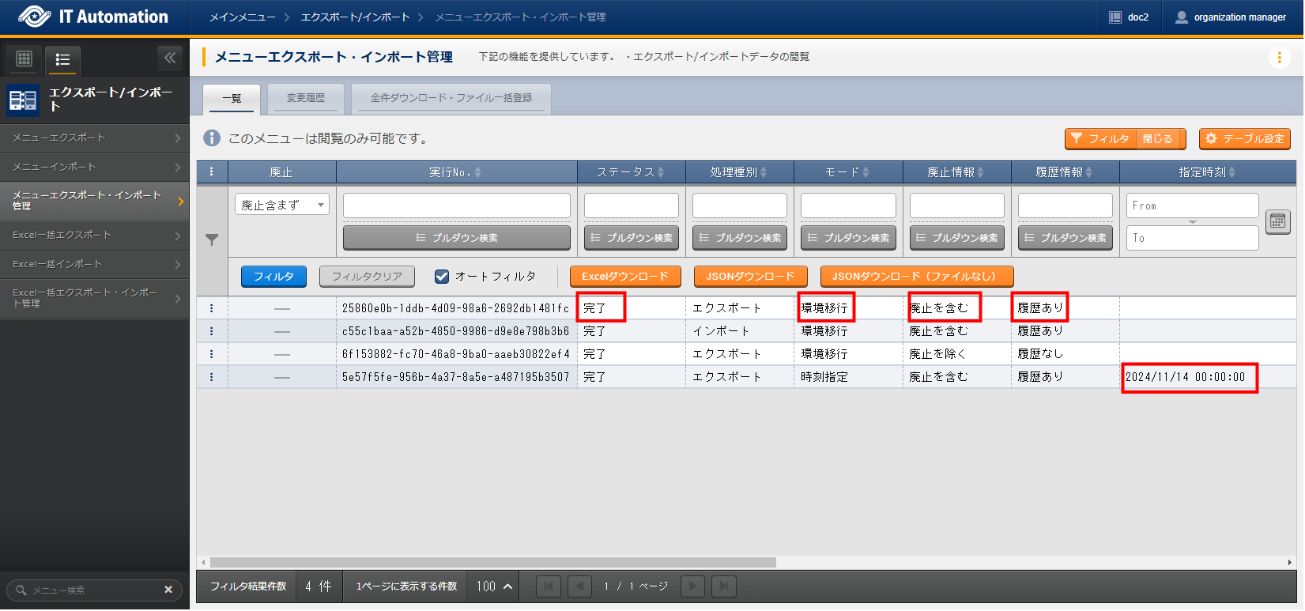Switch to the 変更履歴 tab
The width and height of the screenshot is (1305, 611).
pyautogui.click(x=305, y=98)
